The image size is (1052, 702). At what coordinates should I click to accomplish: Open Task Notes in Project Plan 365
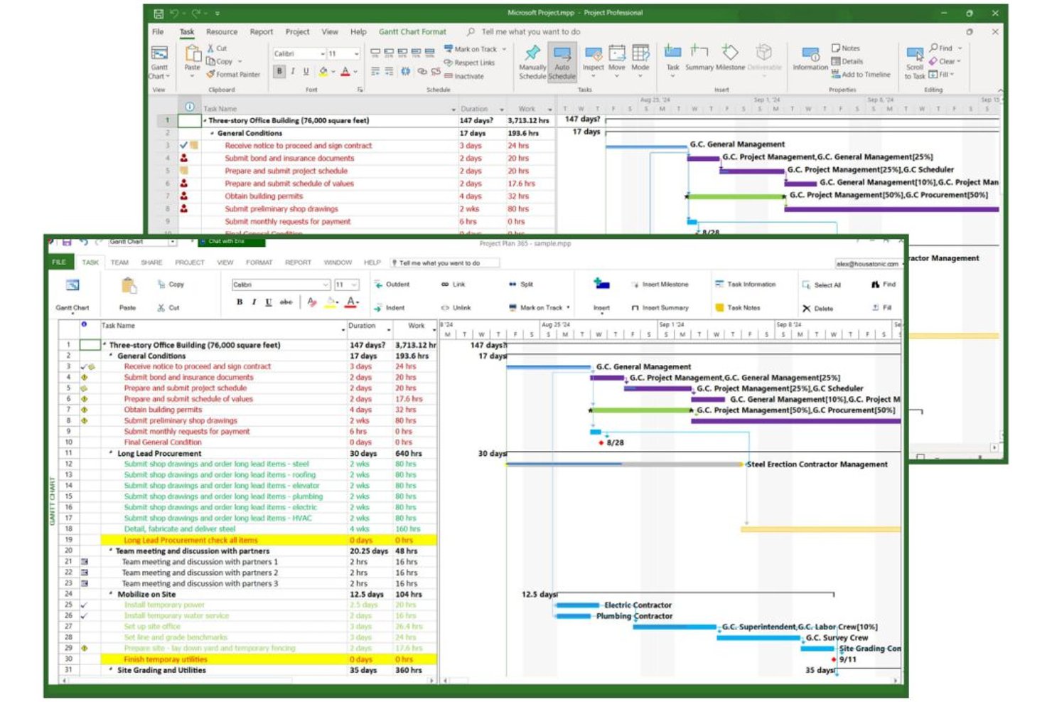(x=739, y=308)
